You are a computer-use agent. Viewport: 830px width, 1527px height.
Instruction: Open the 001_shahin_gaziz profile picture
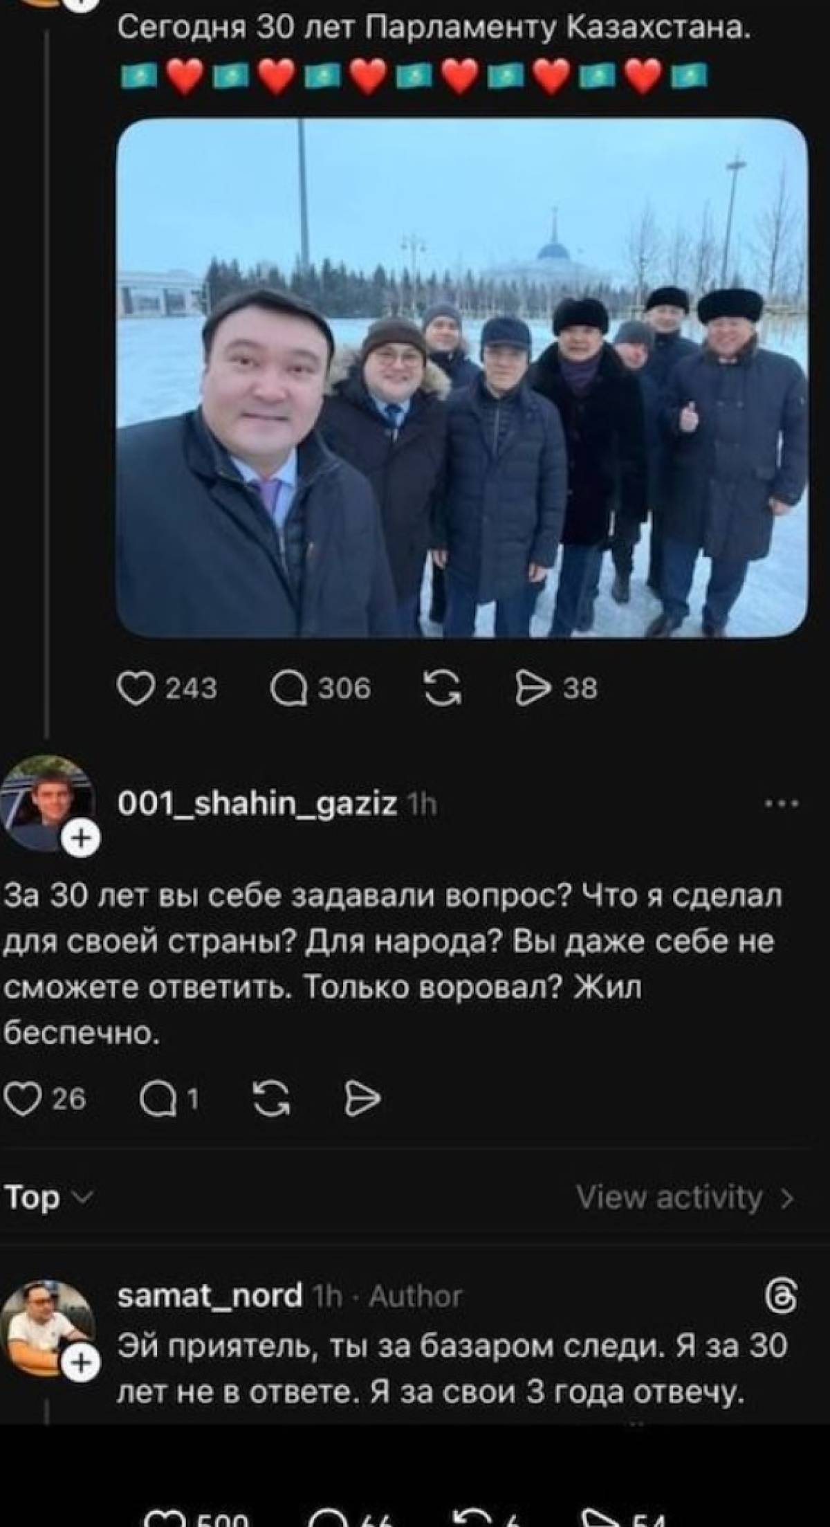46,803
